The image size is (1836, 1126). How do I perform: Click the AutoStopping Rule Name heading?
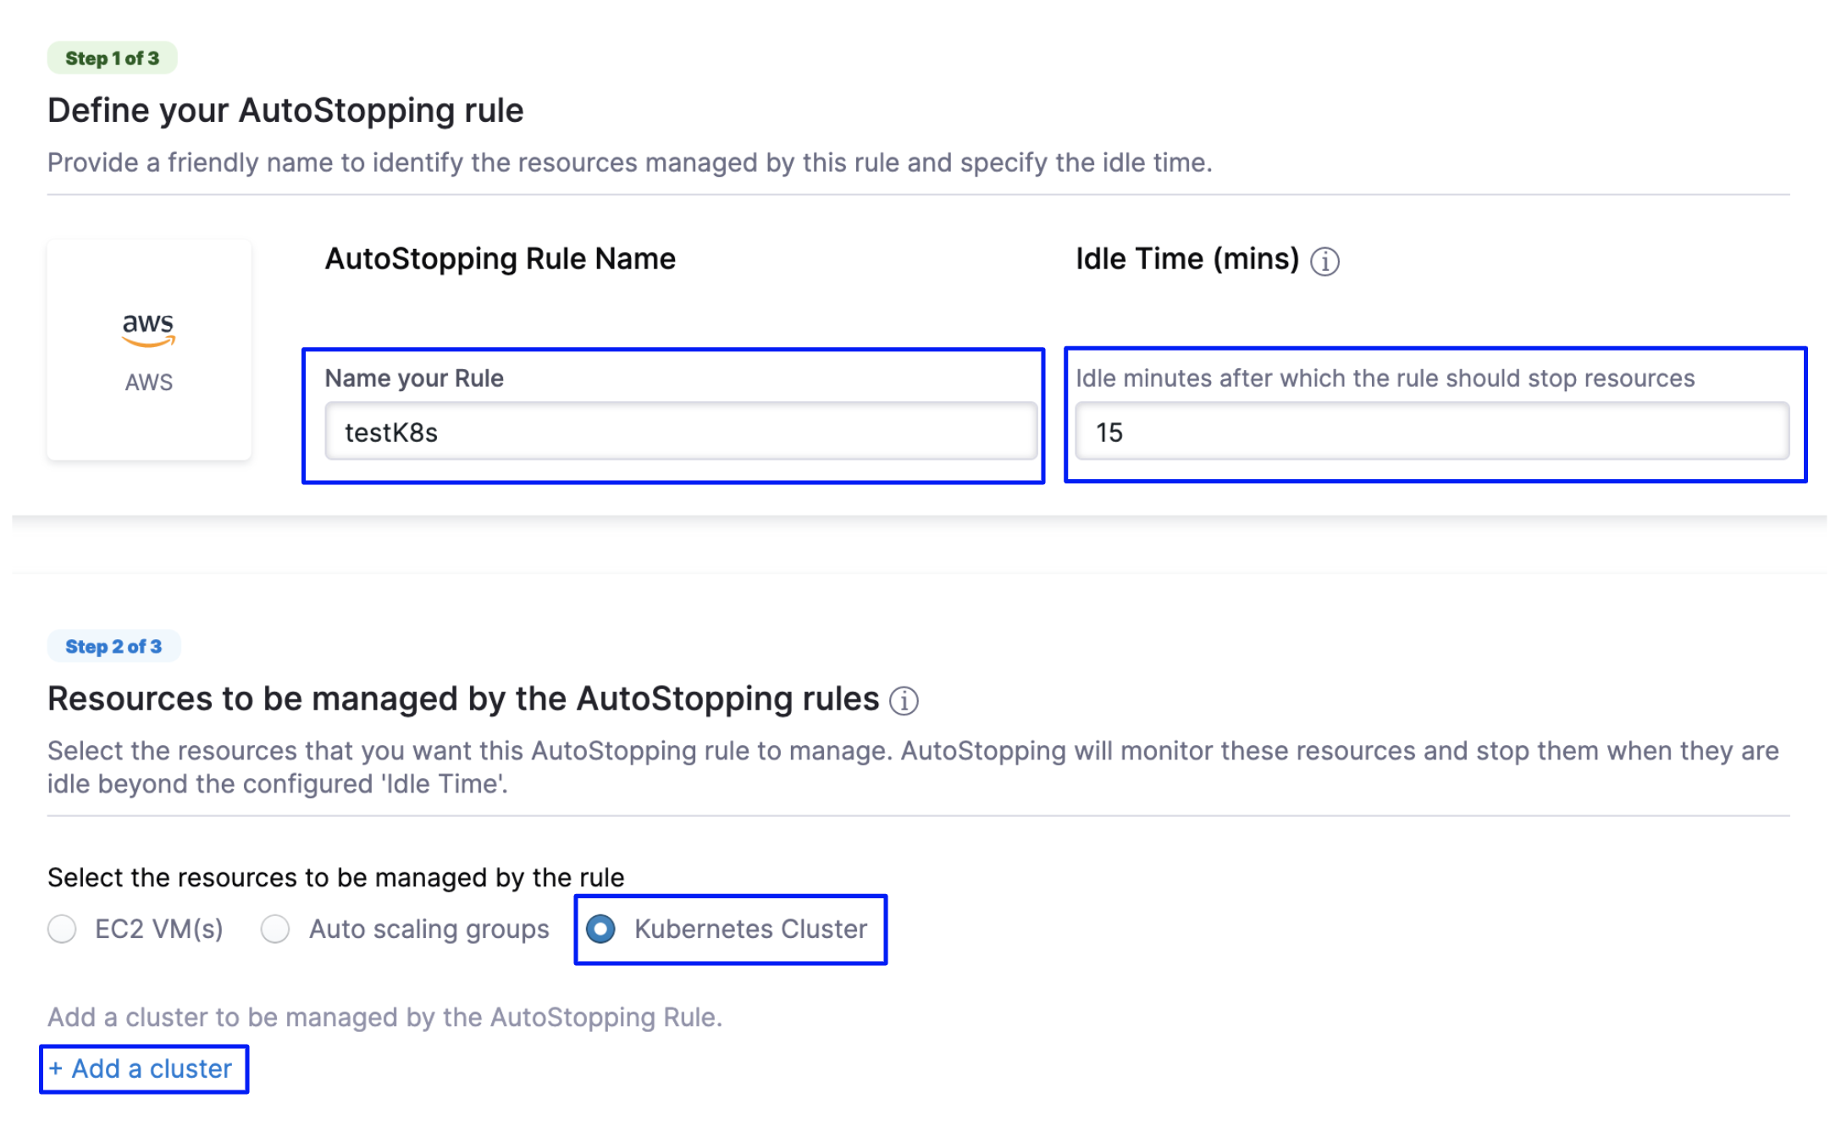500,258
